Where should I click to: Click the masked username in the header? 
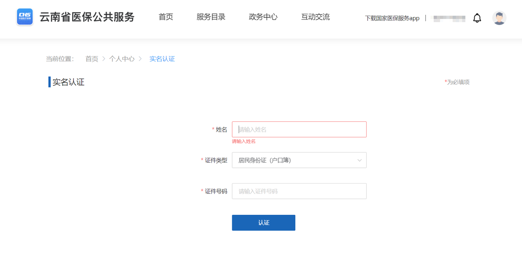pos(448,18)
